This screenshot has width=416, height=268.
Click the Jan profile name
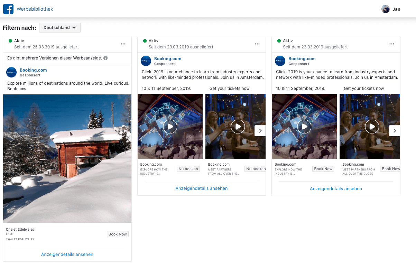tap(396, 9)
